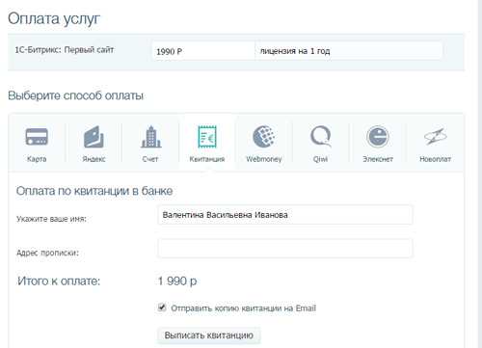Click the 1 990 р total amount
Viewport: 482px width, 348px height.
pyautogui.click(x=177, y=281)
